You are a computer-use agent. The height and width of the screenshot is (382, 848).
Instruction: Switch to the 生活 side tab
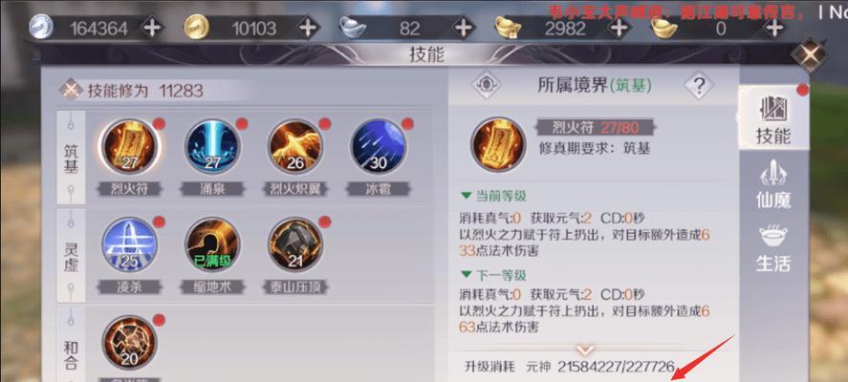click(x=773, y=248)
